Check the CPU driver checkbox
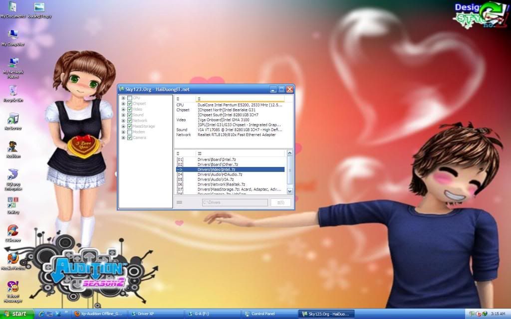511x319 pixels. 130,98
